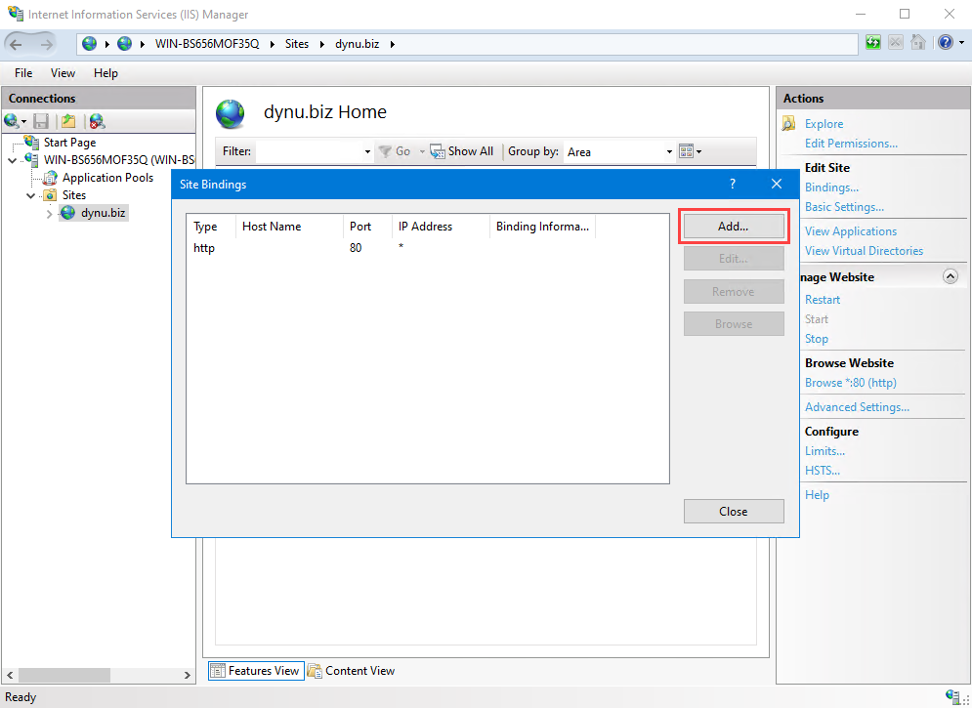
Task: Switch to Features View tab
Action: (x=256, y=670)
